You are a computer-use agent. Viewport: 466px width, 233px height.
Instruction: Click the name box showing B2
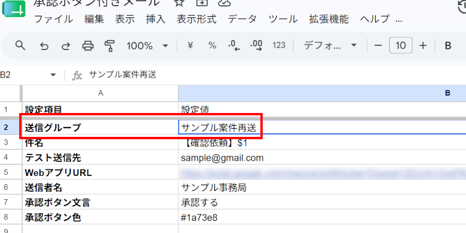pos(6,75)
